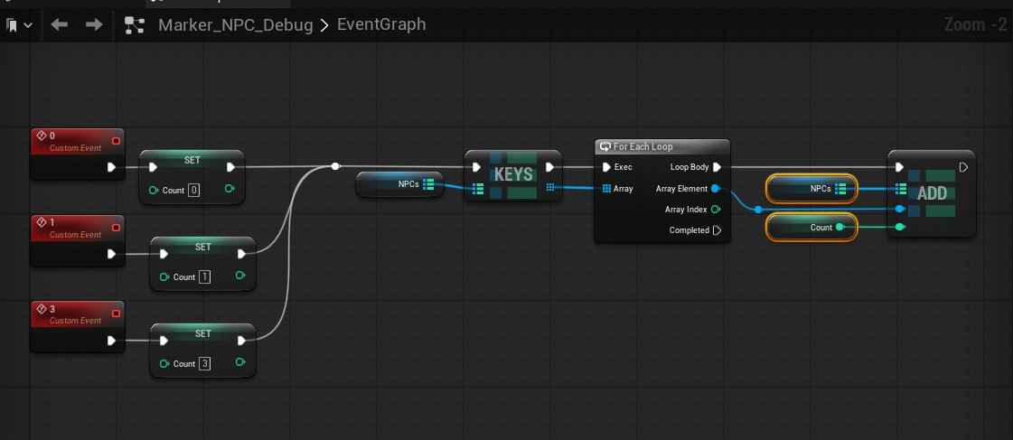Click the KEYS array output pin

549,187
